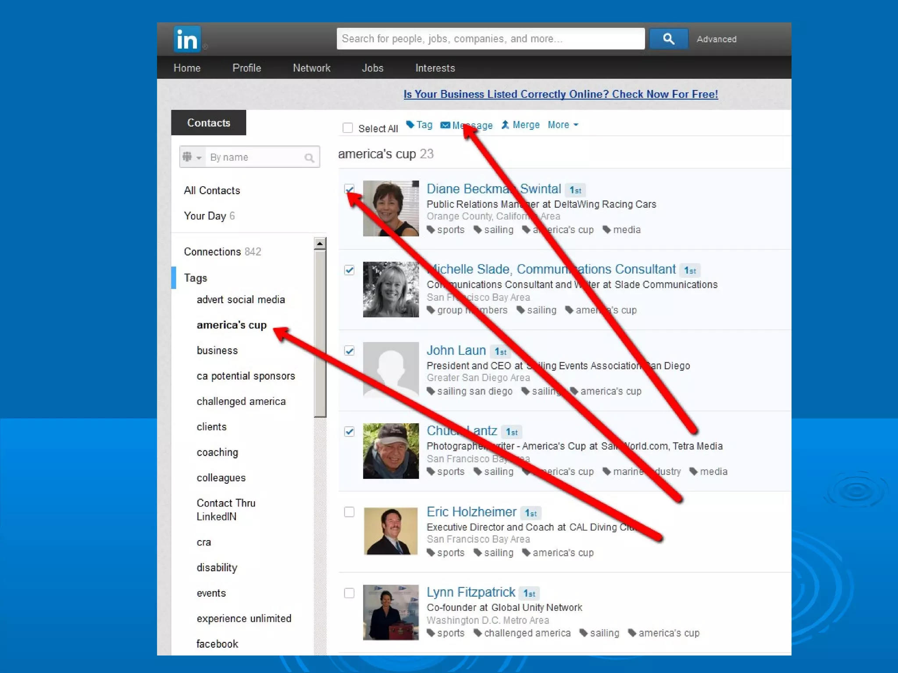Click the media tag icon on Chuck Lantz
The width and height of the screenshot is (898, 673).
tap(694, 471)
